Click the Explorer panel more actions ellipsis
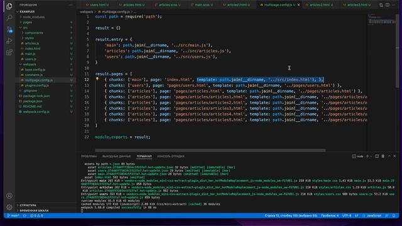The height and width of the screenshot is (226, 402). [71, 5]
